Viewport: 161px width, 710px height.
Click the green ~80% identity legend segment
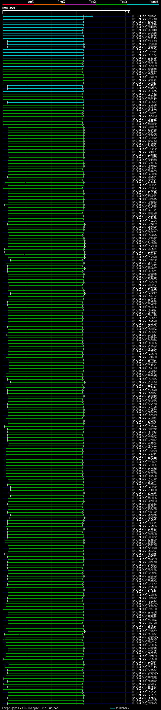112,5
